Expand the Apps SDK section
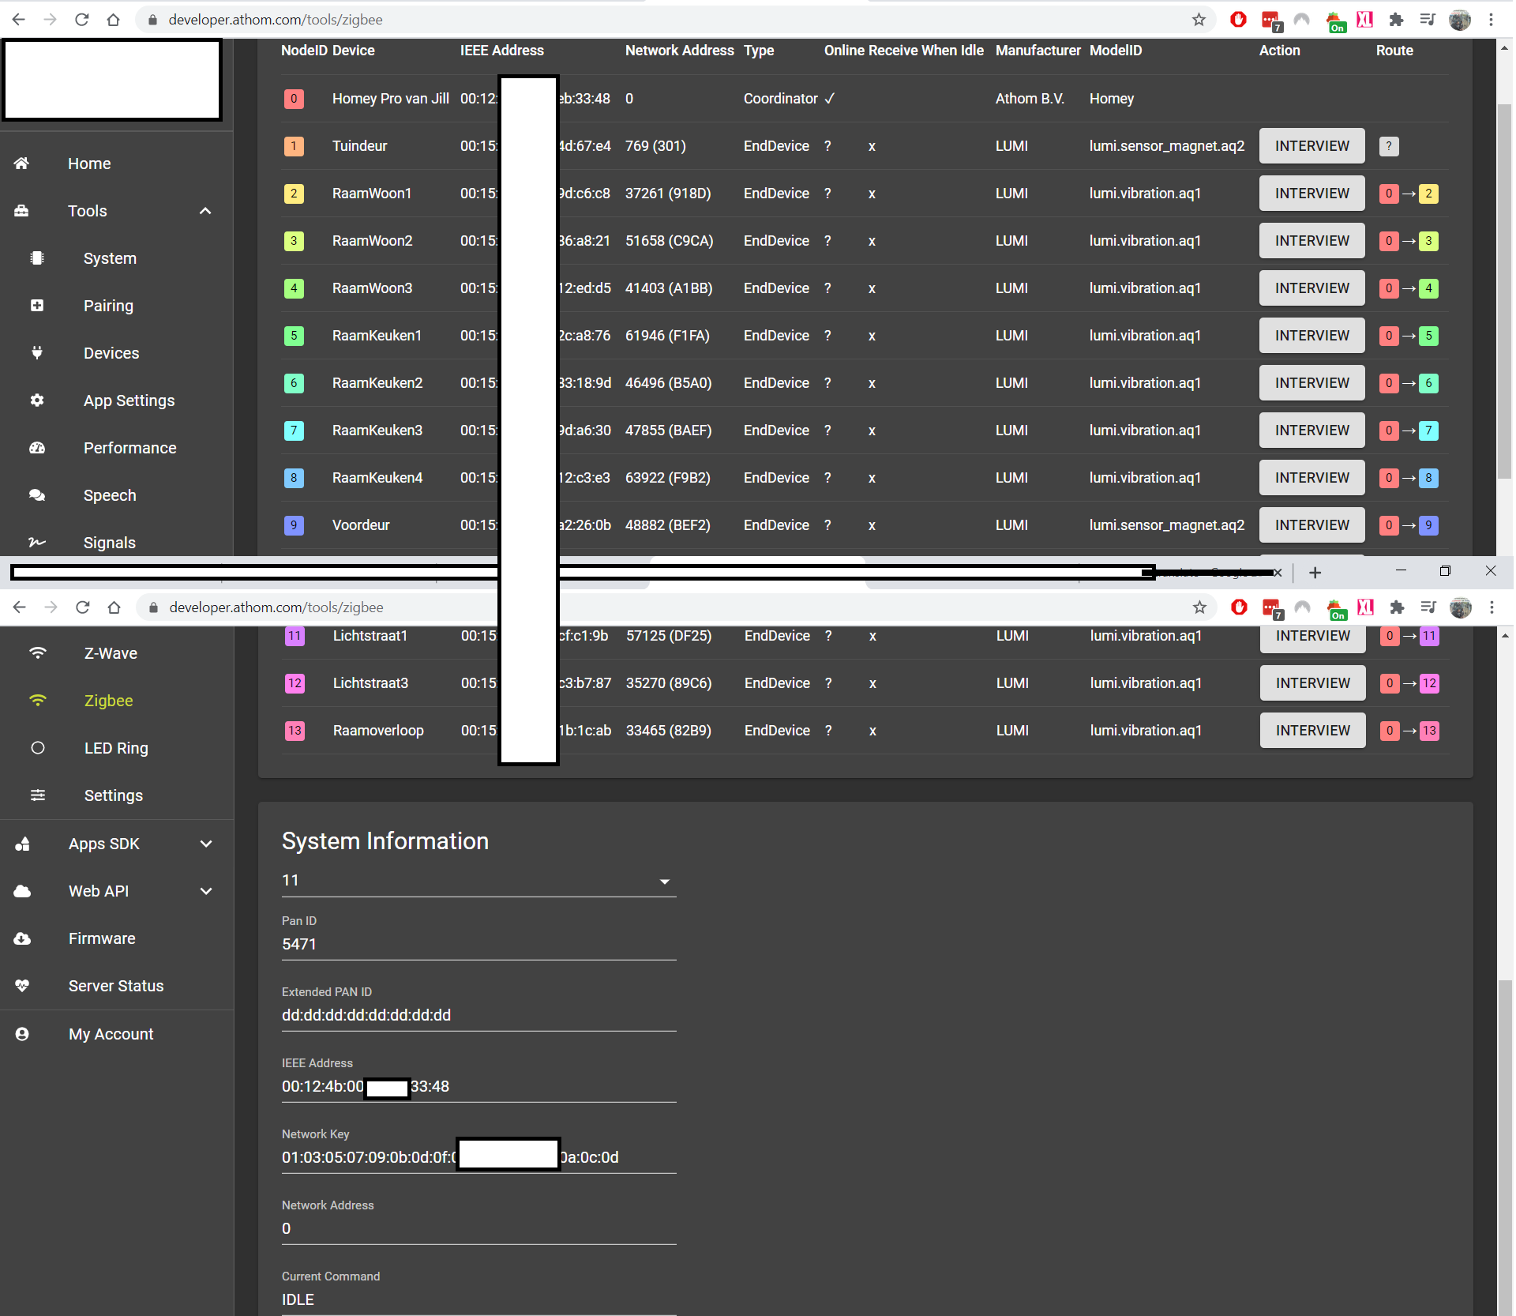 pos(206,844)
